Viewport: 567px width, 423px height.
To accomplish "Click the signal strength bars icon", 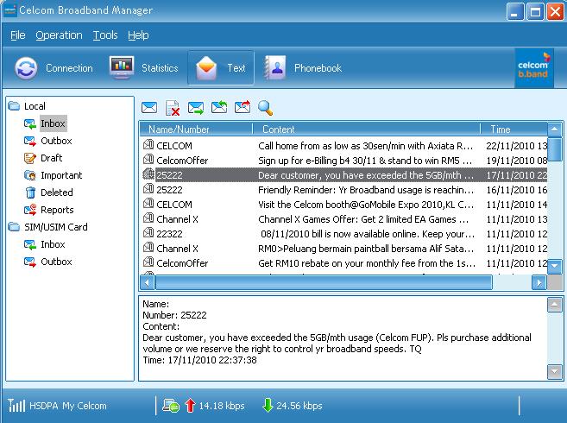I will coord(16,405).
